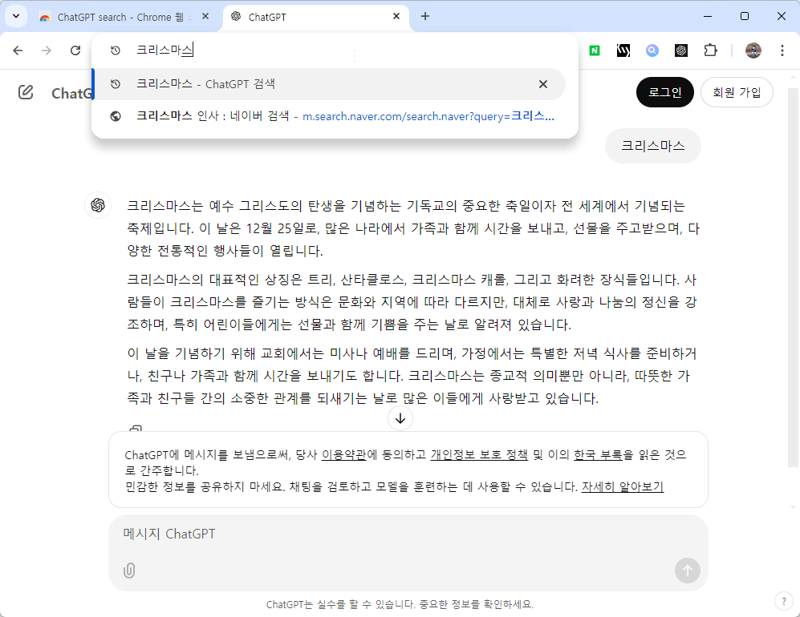Click the ChatGPT logo beside the answer
The image size is (800, 617).
pyautogui.click(x=98, y=205)
